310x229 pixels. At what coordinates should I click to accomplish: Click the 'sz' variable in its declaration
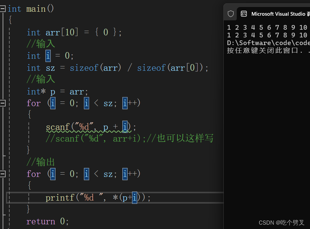(x=50, y=68)
